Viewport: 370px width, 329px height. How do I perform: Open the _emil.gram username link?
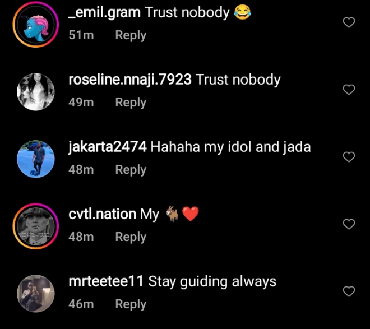tap(104, 13)
